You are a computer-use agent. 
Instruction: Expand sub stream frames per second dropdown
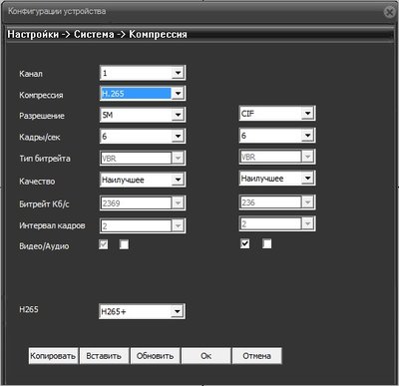(x=277, y=136)
